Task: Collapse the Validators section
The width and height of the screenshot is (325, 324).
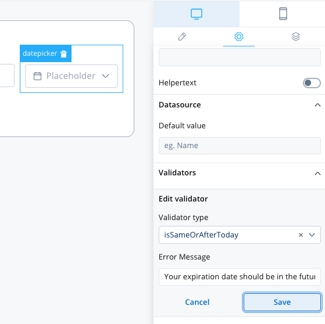Action: pyautogui.click(x=317, y=173)
